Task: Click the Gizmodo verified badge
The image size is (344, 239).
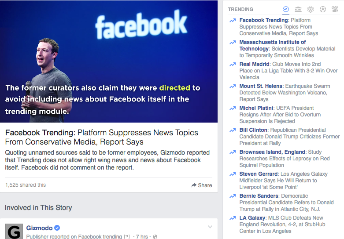Action: [57, 228]
